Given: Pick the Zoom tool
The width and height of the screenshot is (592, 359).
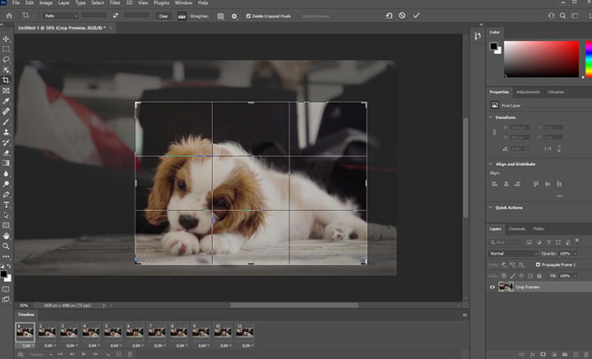Looking at the screenshot, I should pyautogui.click(x=7, y=246).
